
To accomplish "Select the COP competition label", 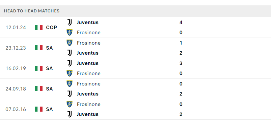I will pyautogui.click(x=52, y=27).
